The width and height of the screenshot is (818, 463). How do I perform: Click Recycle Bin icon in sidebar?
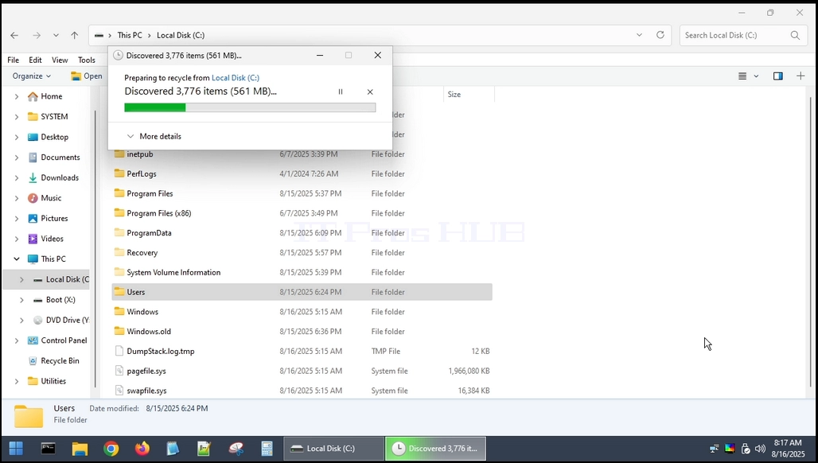click(x=33, y=361)
